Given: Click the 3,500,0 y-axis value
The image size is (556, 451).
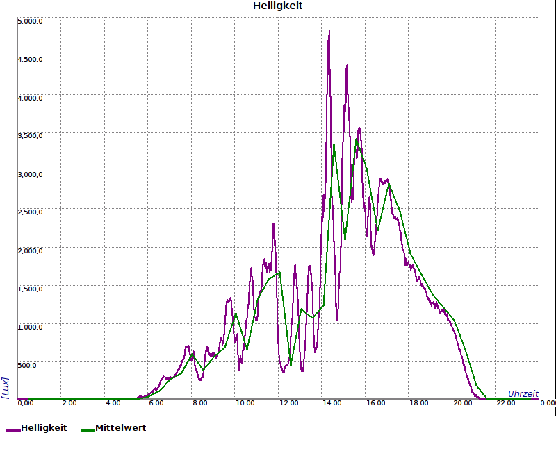Looking at the screenshot, I should 30,136.
